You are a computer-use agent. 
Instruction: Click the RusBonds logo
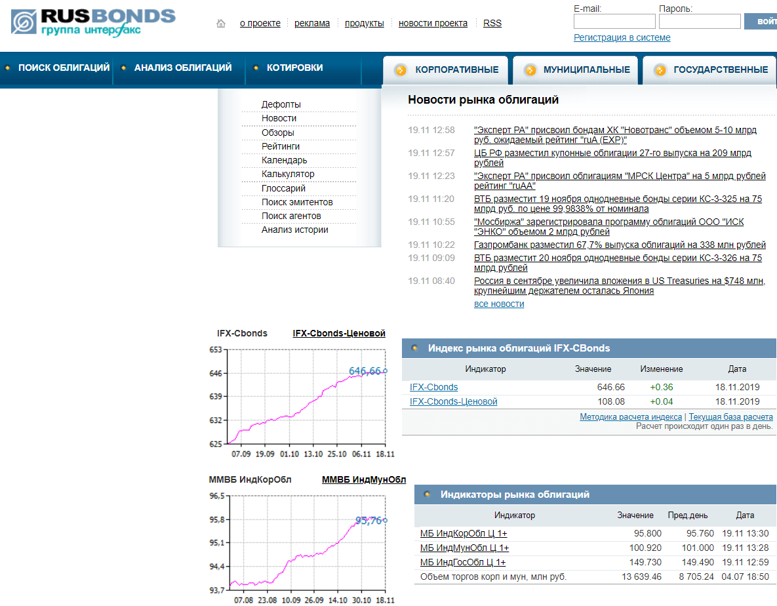pos(93,22)
